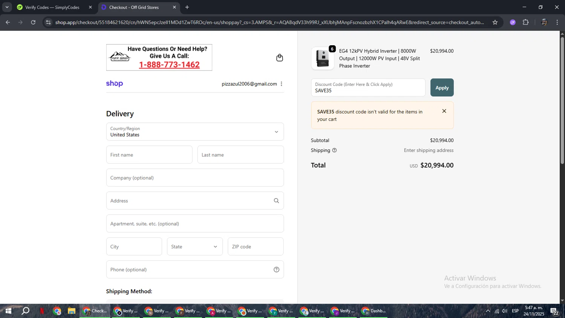The height and width of the screenshot is (318, 565).
Task: Click the Shop Pay logo
Action: coord(115,84)
